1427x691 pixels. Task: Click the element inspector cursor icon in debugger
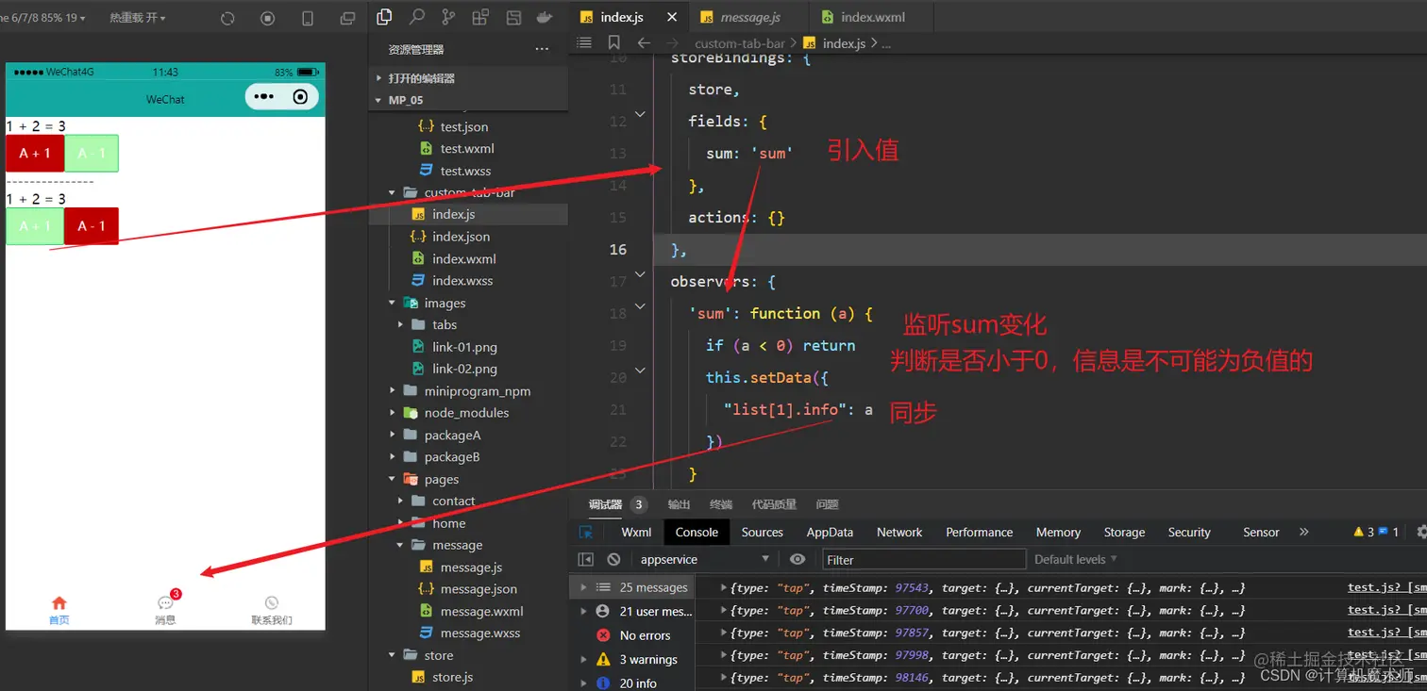tap(586, 533)
